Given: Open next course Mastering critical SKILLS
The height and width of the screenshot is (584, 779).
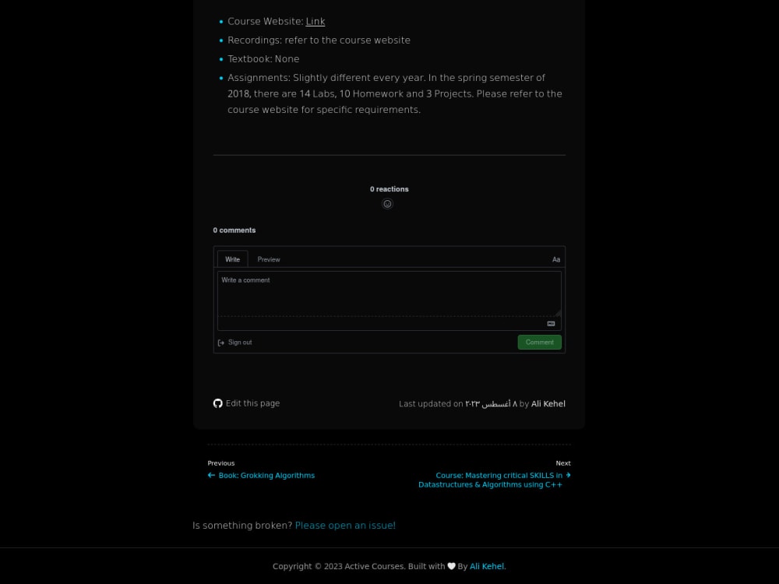Looking at the screenshot, I should tap(490, 480).
